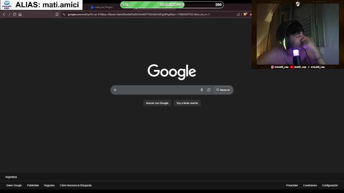Share this page using the share icon
Image resolution: width=344 pixels, height=193 pixels.
point(238,14)
